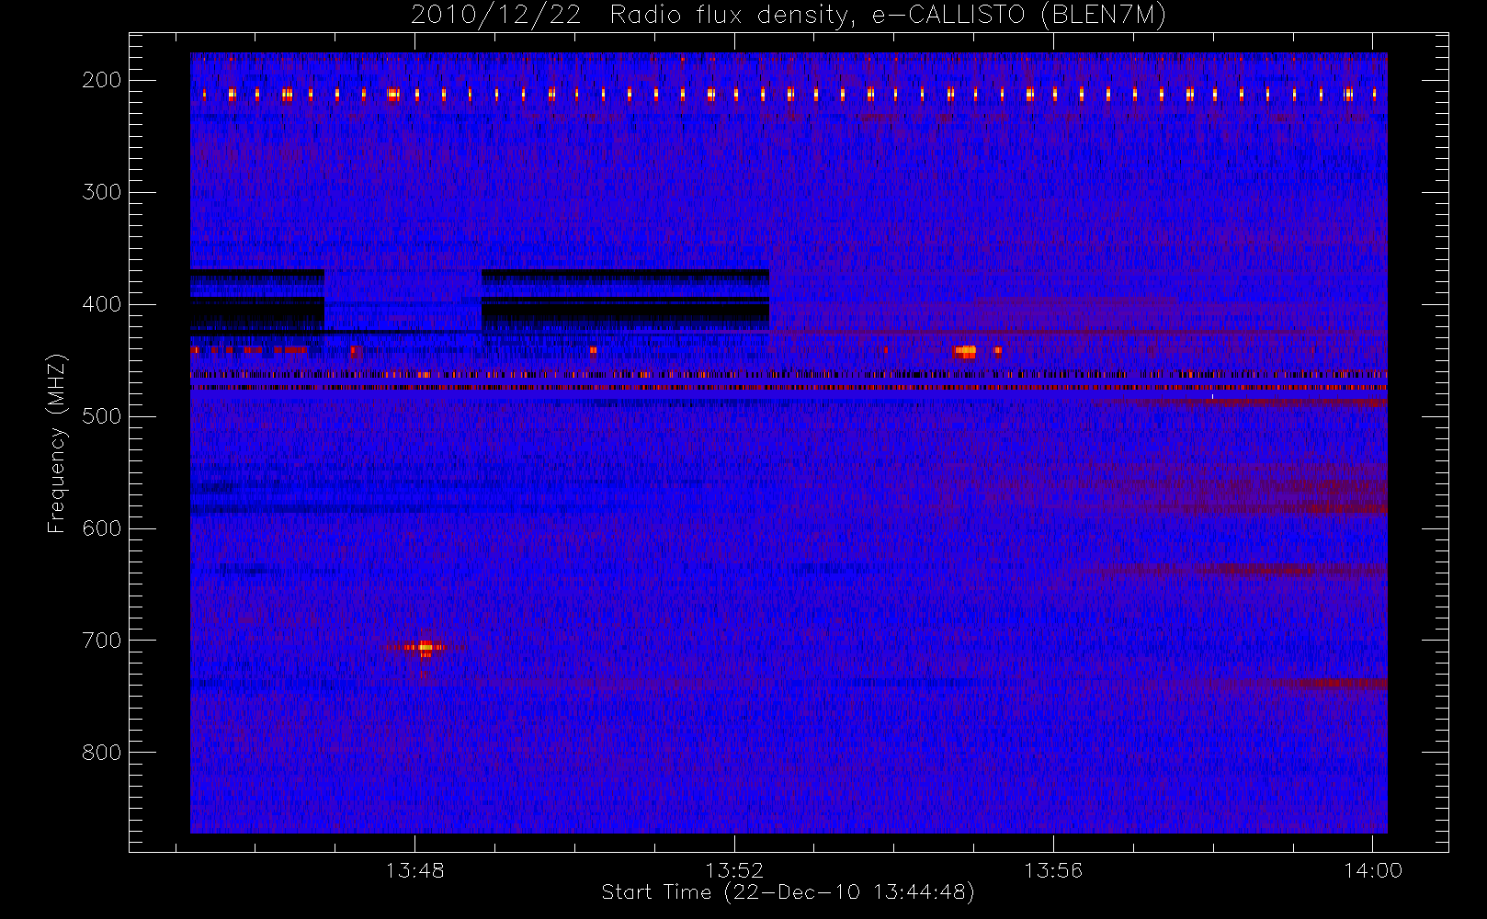Click the orange burst near 440 MHz after 13:54
Viewport: 1487px width, 919px height.
coord(965,351)
